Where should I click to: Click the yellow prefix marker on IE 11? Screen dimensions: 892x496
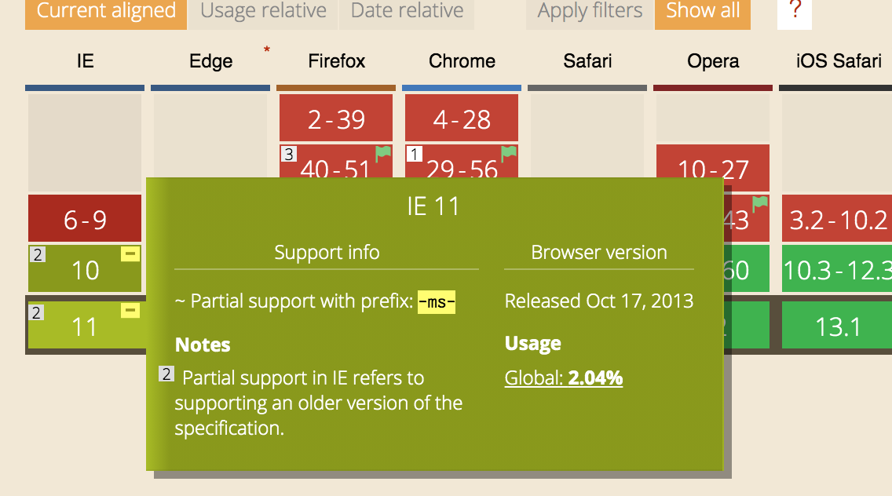click(130, 311)
